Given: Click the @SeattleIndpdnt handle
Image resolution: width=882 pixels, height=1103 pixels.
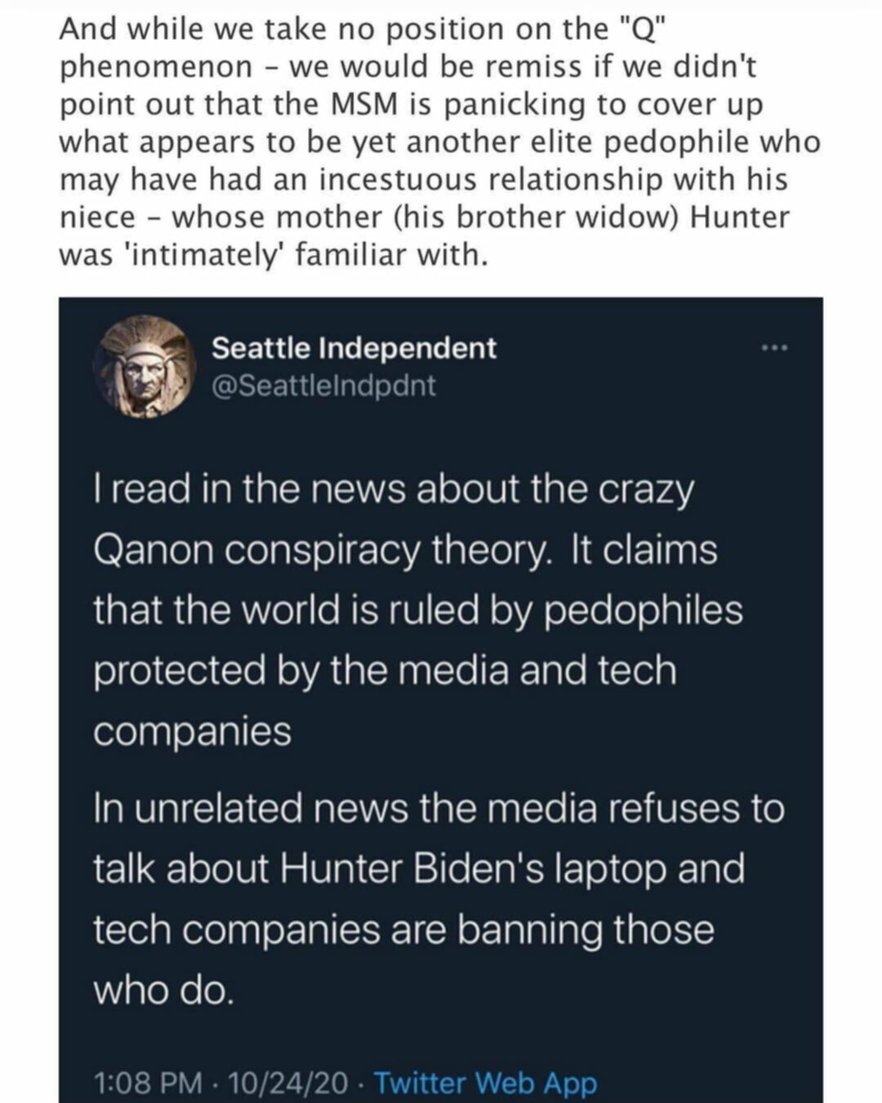Looking at the screenshot, I should 323,385.
